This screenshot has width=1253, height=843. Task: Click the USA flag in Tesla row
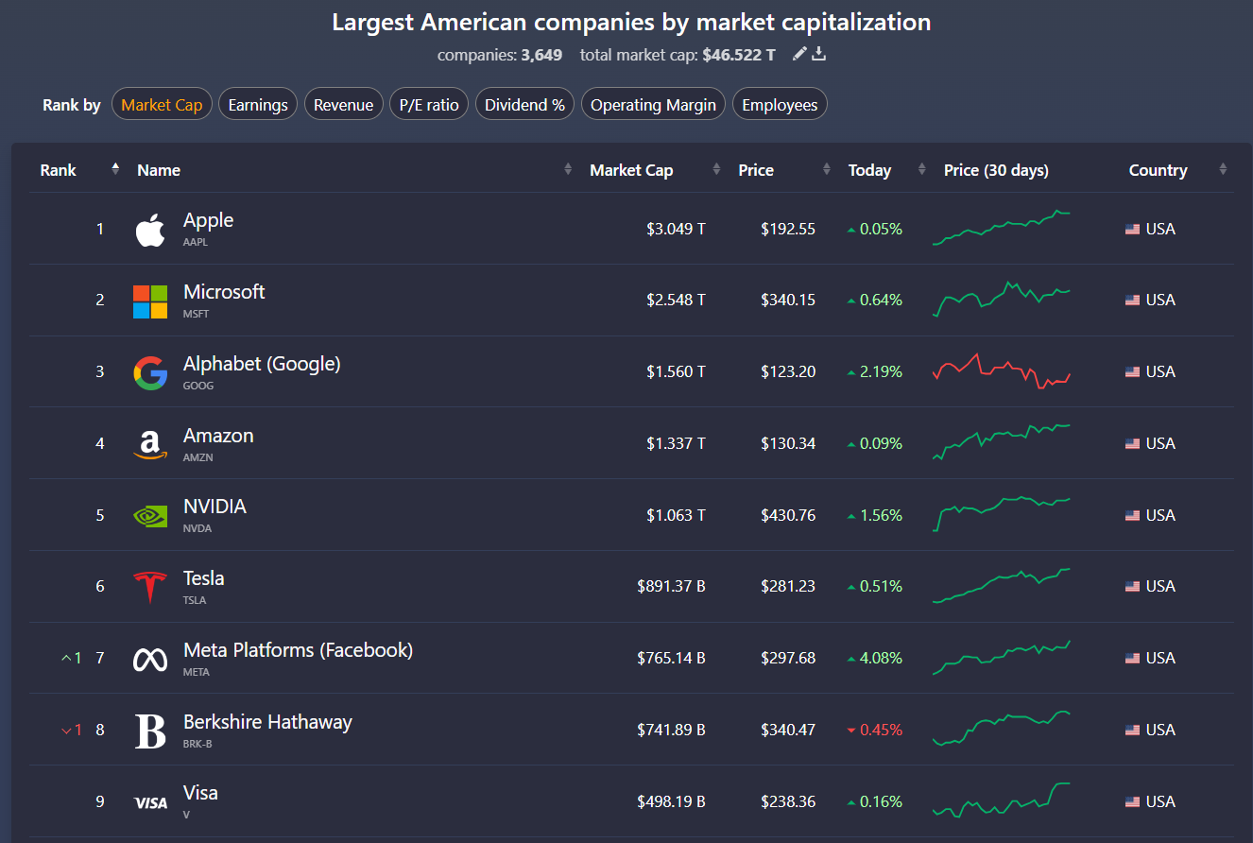point(1132,586)
